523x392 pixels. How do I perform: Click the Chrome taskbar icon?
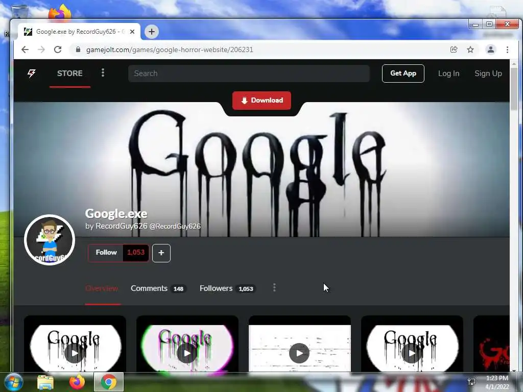(108, 382)
